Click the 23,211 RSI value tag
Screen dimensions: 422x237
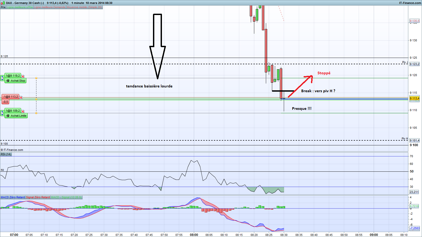click(x=414, y=192)
